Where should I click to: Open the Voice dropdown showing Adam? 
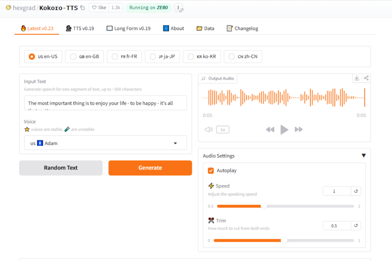click(x=105, y=143)
